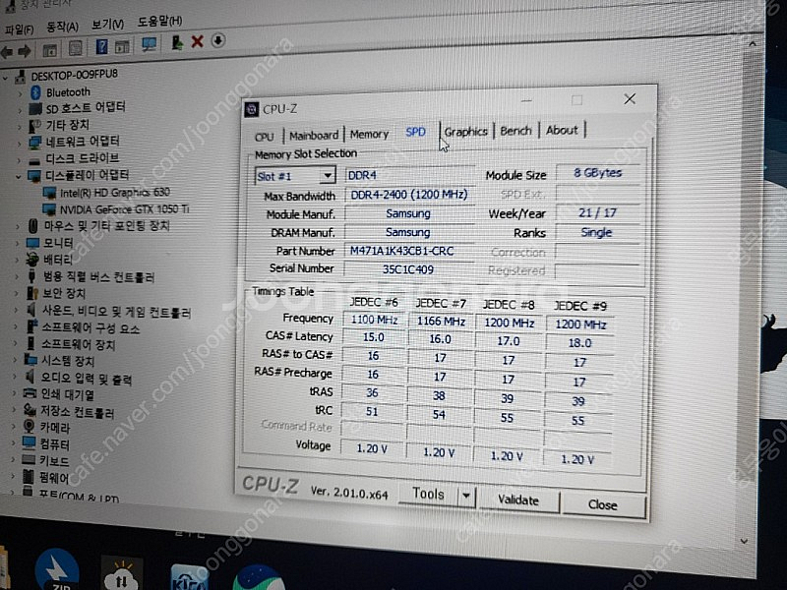Screen dimensions: 787x590
Task: Collapse the DESKTOP-0O9FPU8 root node
Action: click(6, 78)
